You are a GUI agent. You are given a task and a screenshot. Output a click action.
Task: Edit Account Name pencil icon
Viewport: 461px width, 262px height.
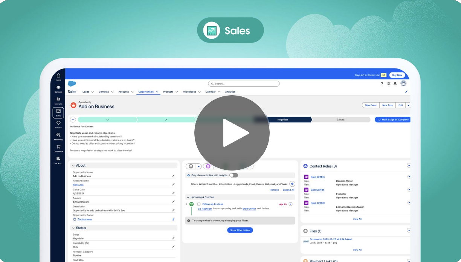[x=173, y=184]
